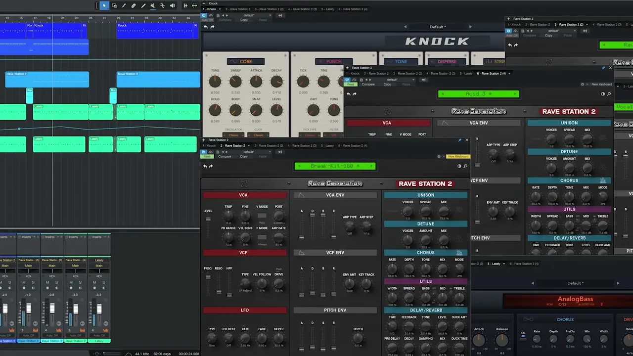Open the DISPERSE section in Knock
This screenshot has height=356, width=633.
click(446, 61)
